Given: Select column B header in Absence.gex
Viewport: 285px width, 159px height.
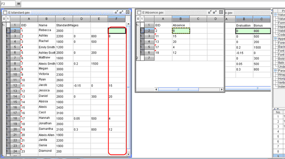Looking at the screenshot, I should [180, 19].
